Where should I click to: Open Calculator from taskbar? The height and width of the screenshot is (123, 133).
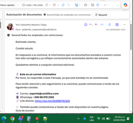click(29, 118)
